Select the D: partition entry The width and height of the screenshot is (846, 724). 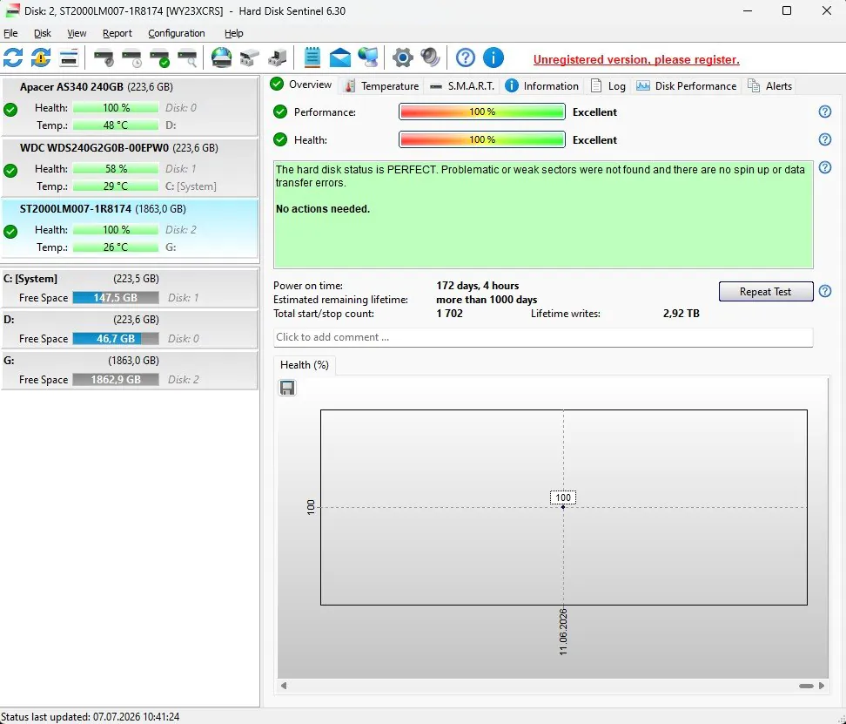point(130,329)
